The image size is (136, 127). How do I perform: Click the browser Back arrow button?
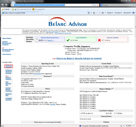pos(3,5)
